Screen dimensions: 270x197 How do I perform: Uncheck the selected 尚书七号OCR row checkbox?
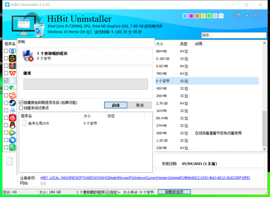(x=6, y=81)
